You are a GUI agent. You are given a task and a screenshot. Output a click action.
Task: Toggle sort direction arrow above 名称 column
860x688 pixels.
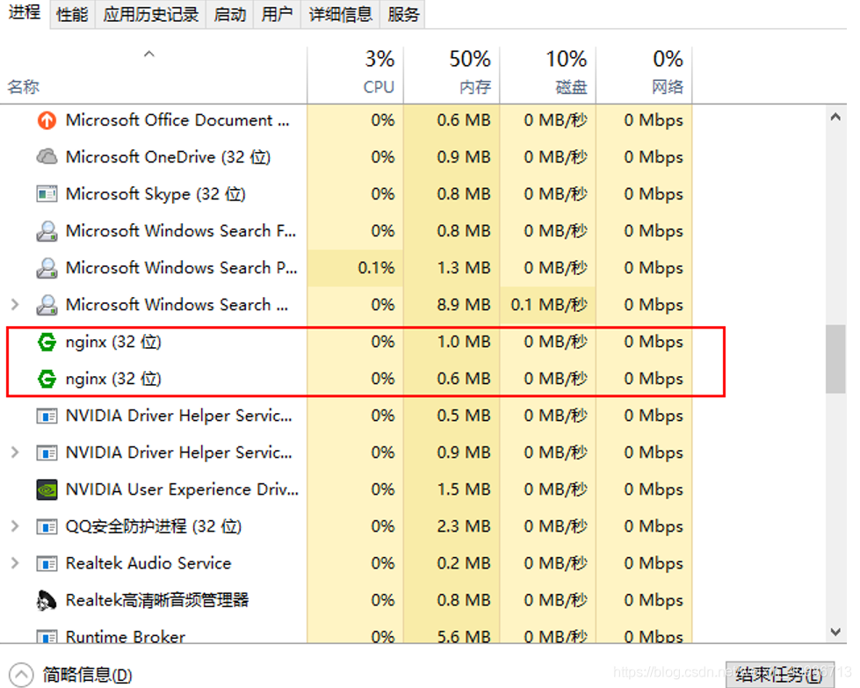[149, 54]
